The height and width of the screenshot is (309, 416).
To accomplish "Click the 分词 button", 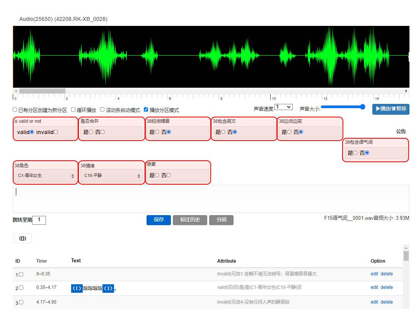I will 221,220.
